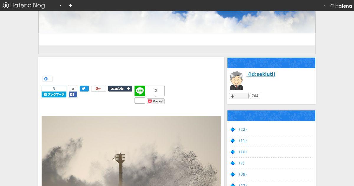This screenshot has width=354, height=186.
Task: Click the plus icon in top bar
Action: coord(70,5)
